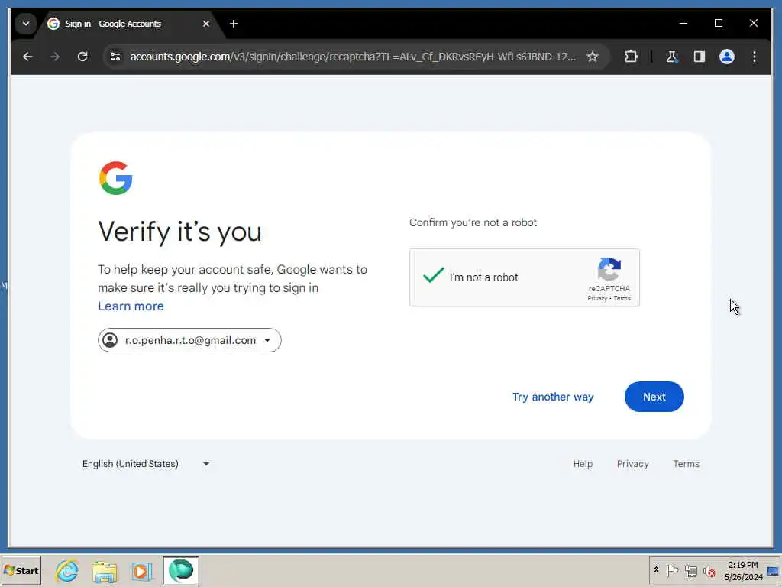Toggle the browser side panel icon
The width and height of the screenshot is (782, 587).
point(700,57)
